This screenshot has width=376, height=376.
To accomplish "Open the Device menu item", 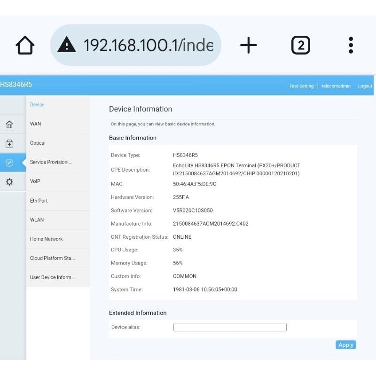I will point(38,105).
